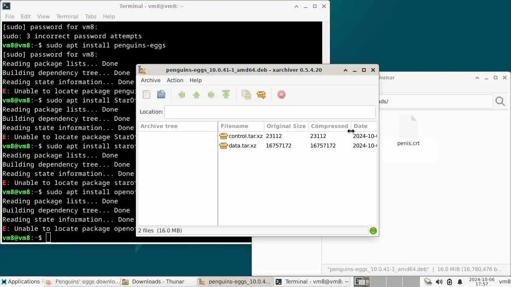The width and height of the screenshot is (511, 287).
Task: Open the Help menu in Terminal window
Action: (109, 16)
